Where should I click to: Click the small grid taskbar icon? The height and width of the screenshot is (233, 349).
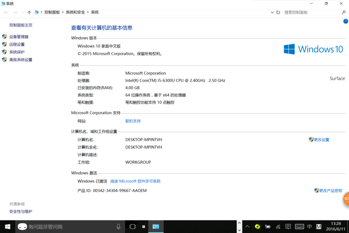pyautogui.click(x=144, y=227)
